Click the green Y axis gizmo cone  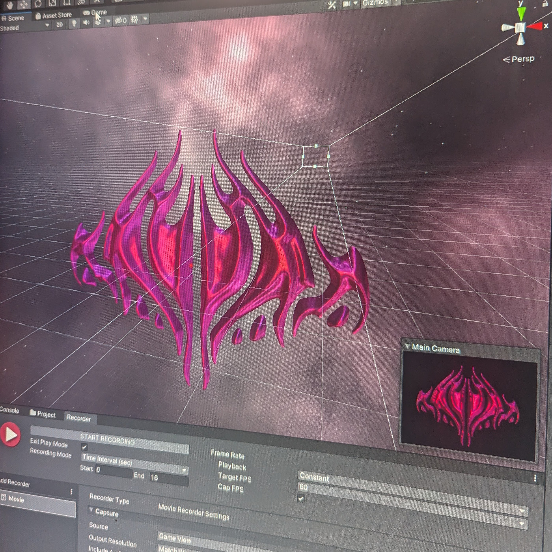coord(521,14)
